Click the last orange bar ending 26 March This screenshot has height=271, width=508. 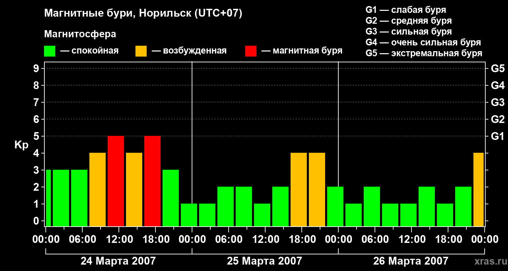click(479, 189)
